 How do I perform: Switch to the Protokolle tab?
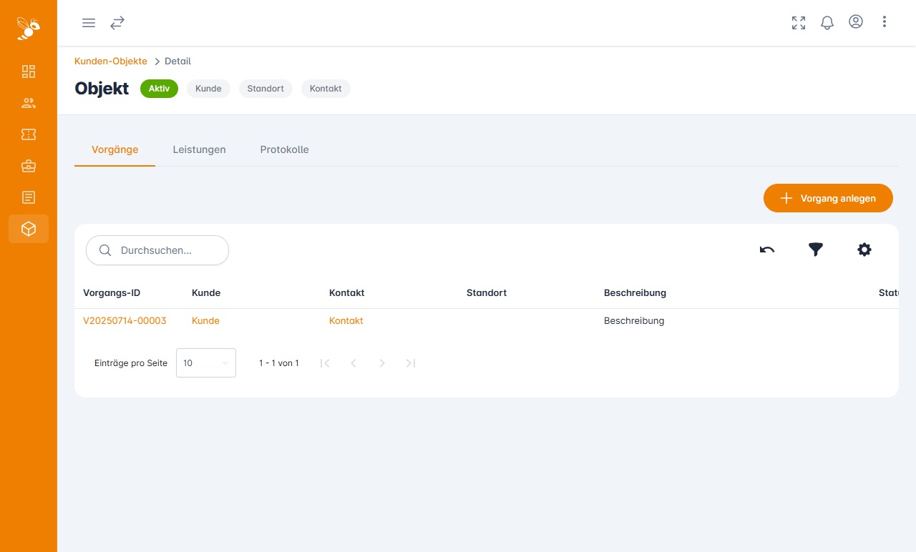point(284,149)
